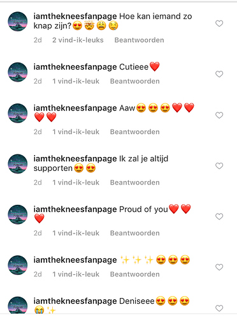237x319 pixels.
Task: View the '2 vind-ik-leuks' likes list
Action: pyautogui.click(x=78, y=40)
